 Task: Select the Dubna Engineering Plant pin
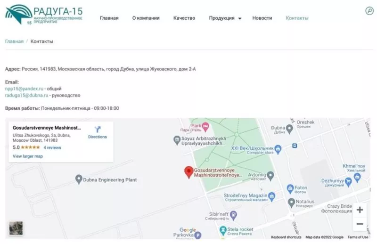[79, 179]
